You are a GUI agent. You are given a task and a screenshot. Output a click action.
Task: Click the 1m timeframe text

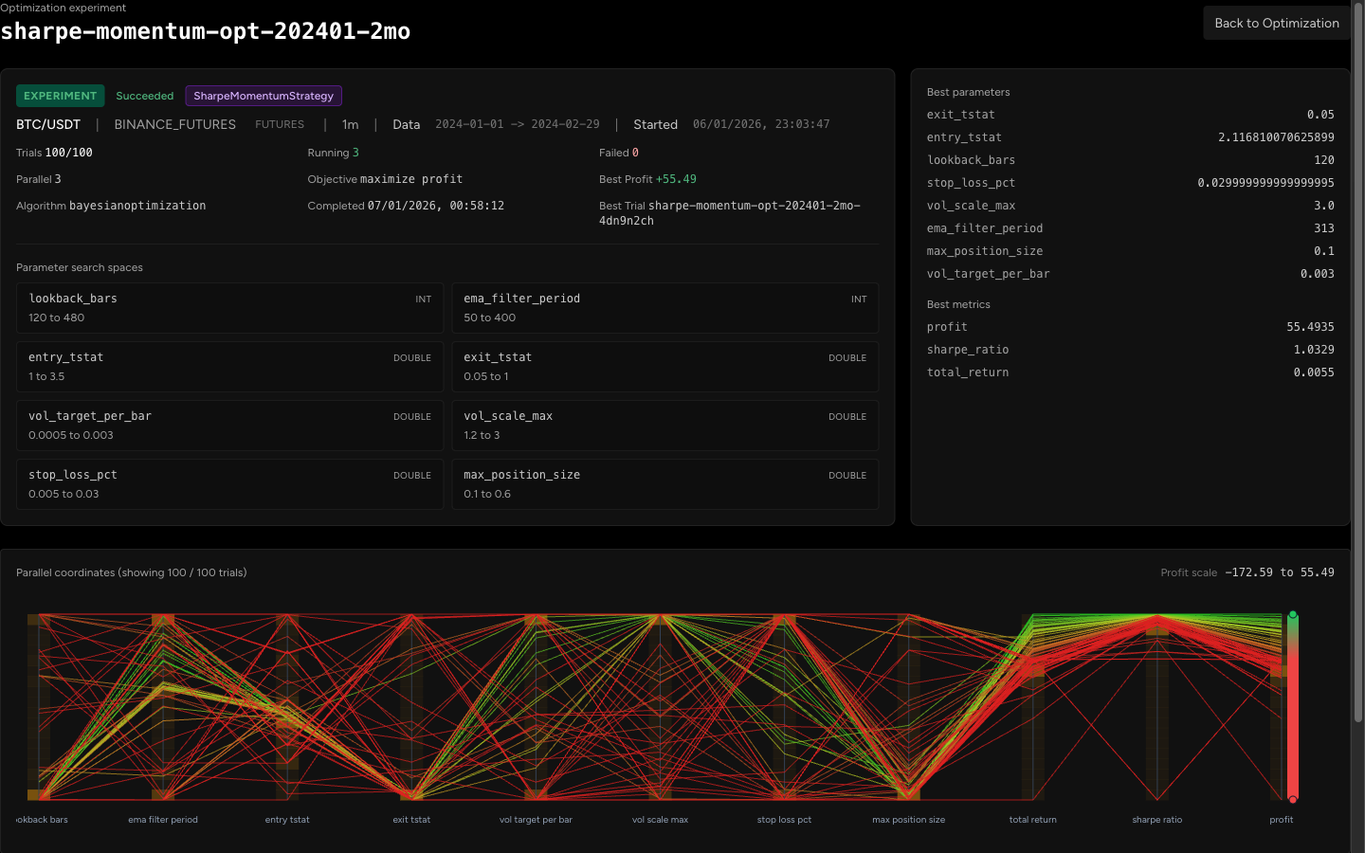(350, 124)
